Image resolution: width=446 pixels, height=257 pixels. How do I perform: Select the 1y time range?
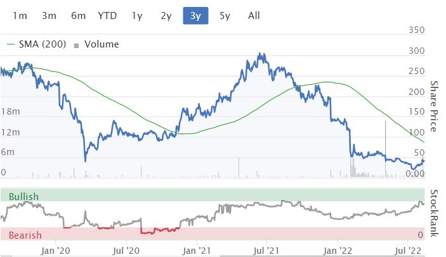(x=136, y=16)
